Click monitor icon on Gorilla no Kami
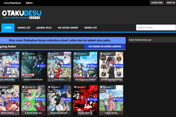The width and height of the screenshot is (176, 117). pos(101,54)
